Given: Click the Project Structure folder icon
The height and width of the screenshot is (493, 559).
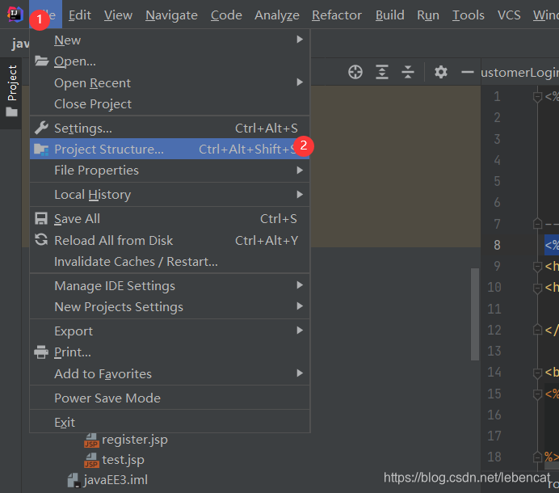Looking at the screenshot, I should (41, 150).
